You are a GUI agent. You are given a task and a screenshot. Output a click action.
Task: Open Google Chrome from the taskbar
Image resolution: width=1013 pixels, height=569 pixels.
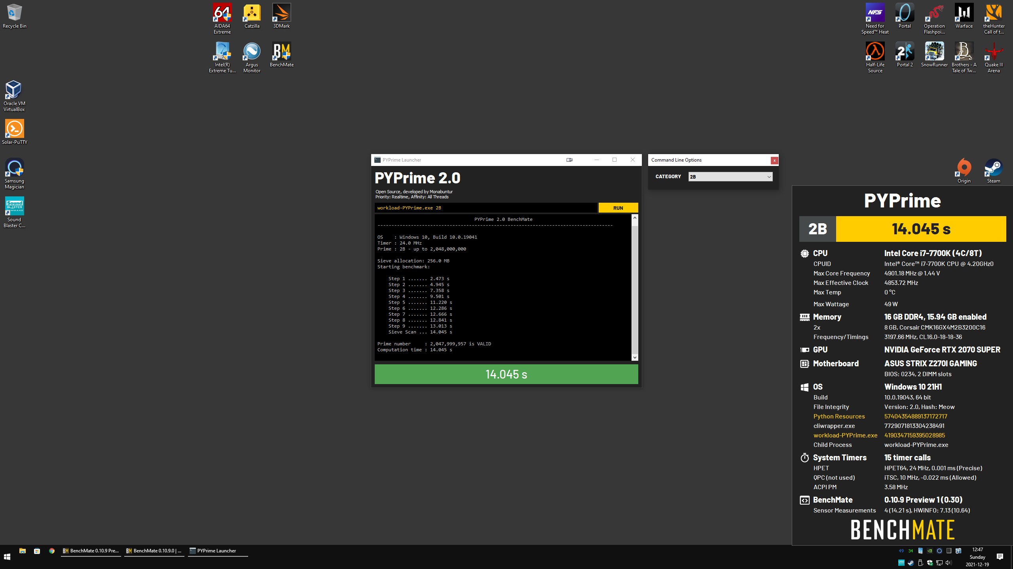pyautogui.click(x=52, y=551)
